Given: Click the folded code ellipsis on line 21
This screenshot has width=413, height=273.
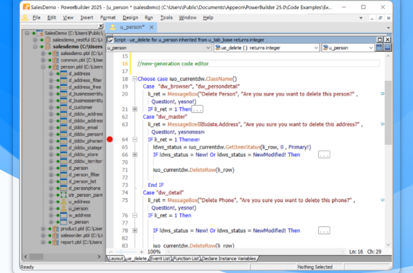Looking at the screenshot, I should (197, 109).
